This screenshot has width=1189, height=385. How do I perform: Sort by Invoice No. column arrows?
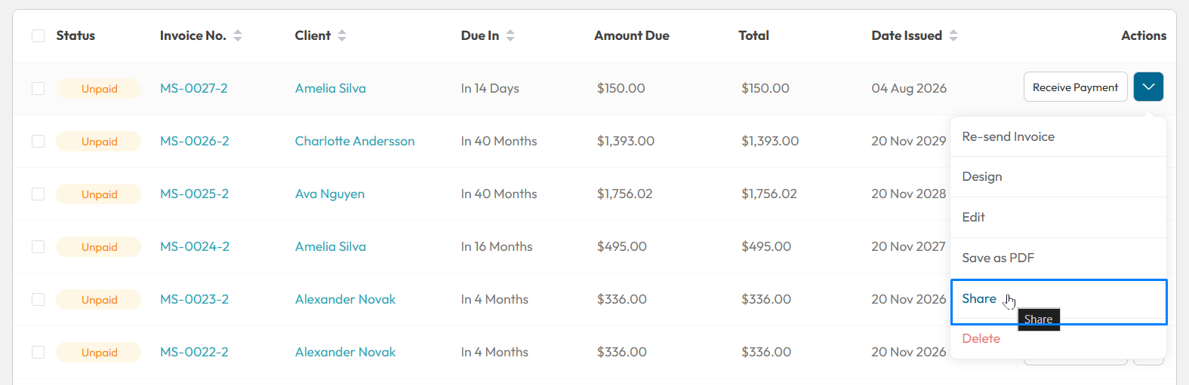point(238,35)
